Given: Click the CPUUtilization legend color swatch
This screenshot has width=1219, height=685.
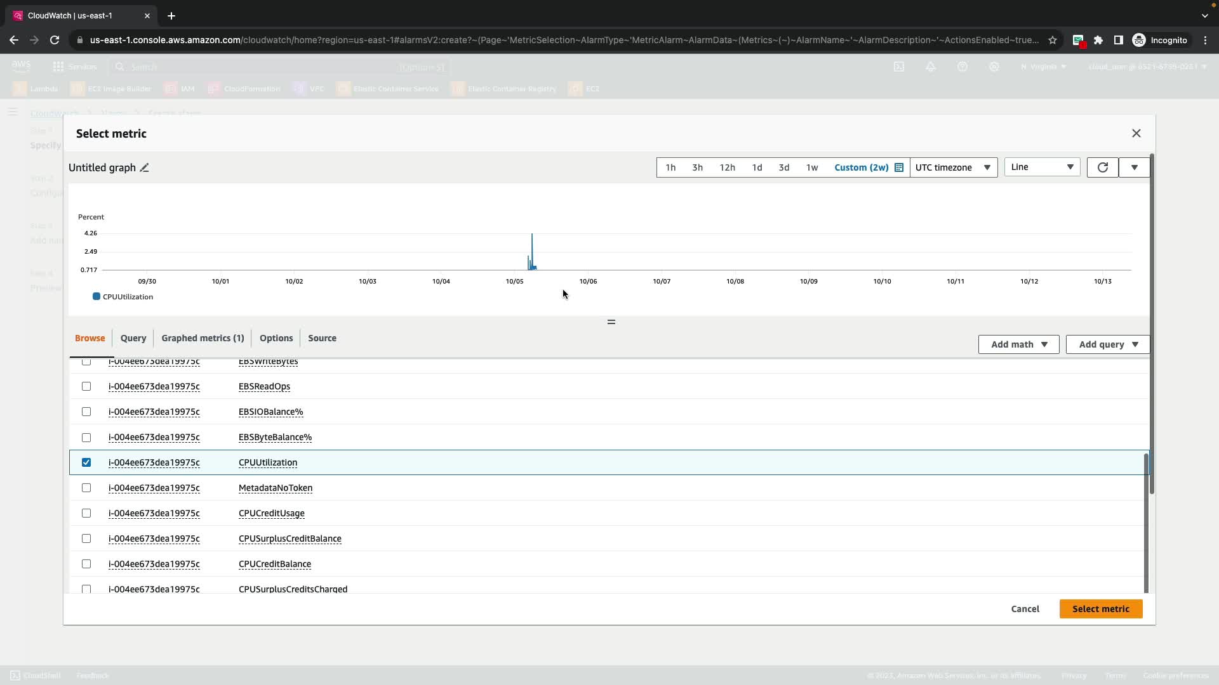Looking at the screenshot, I should pyautogui.click(x=97, y=297).
